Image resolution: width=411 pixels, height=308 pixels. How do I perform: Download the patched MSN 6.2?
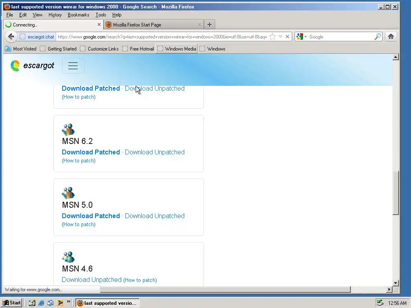point(91,152)
